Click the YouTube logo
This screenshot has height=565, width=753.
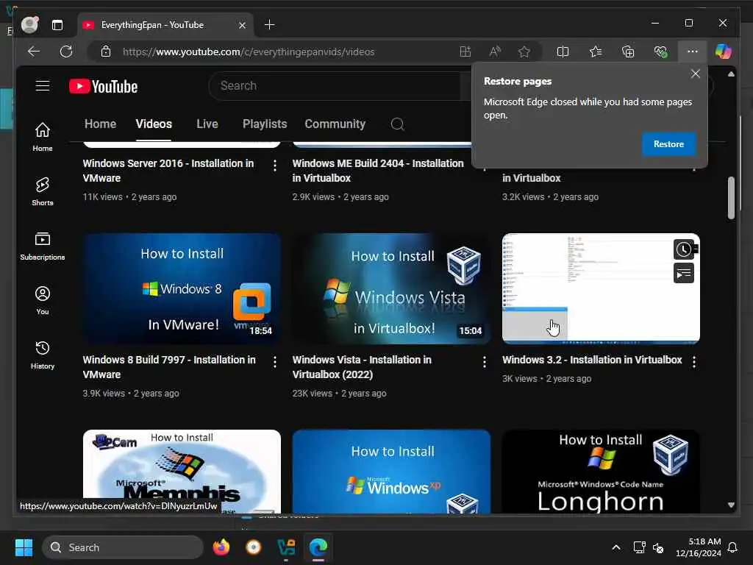click(103, 87)
